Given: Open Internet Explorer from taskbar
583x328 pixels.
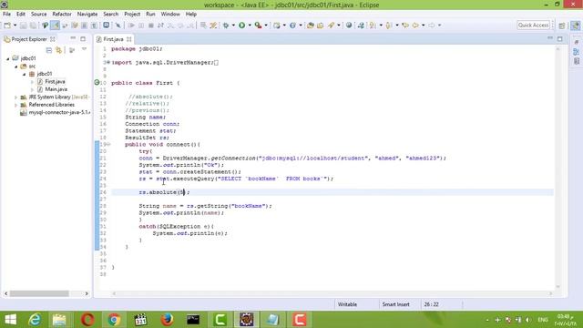Looking at the screenshot, I should pos(35,320).
